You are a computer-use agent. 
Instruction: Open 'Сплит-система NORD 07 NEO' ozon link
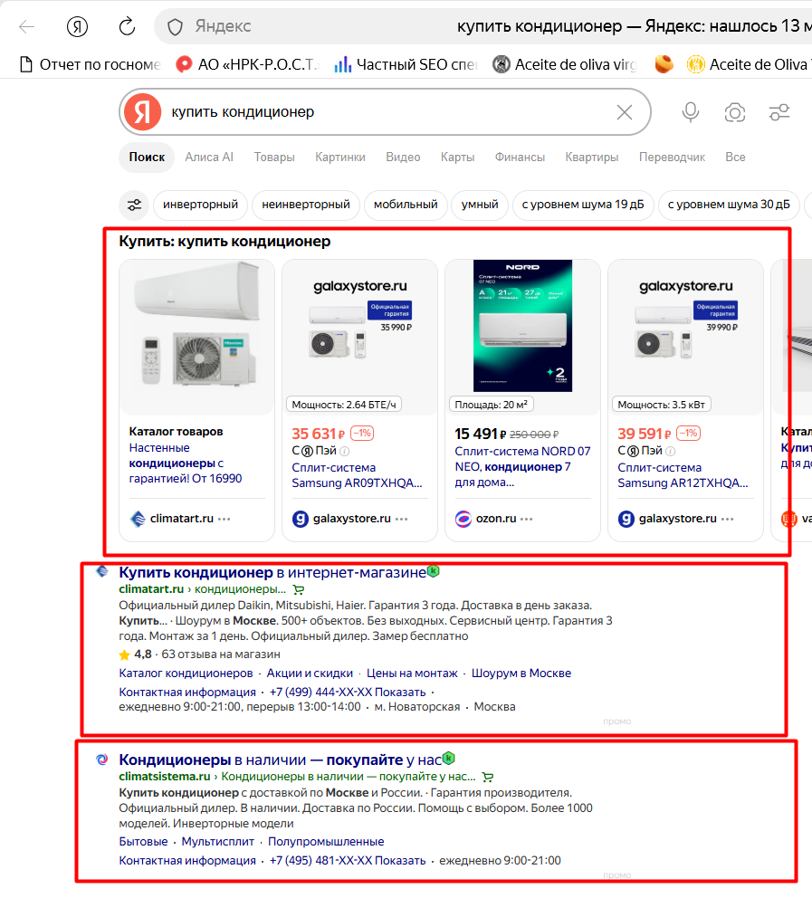(522, 467)
